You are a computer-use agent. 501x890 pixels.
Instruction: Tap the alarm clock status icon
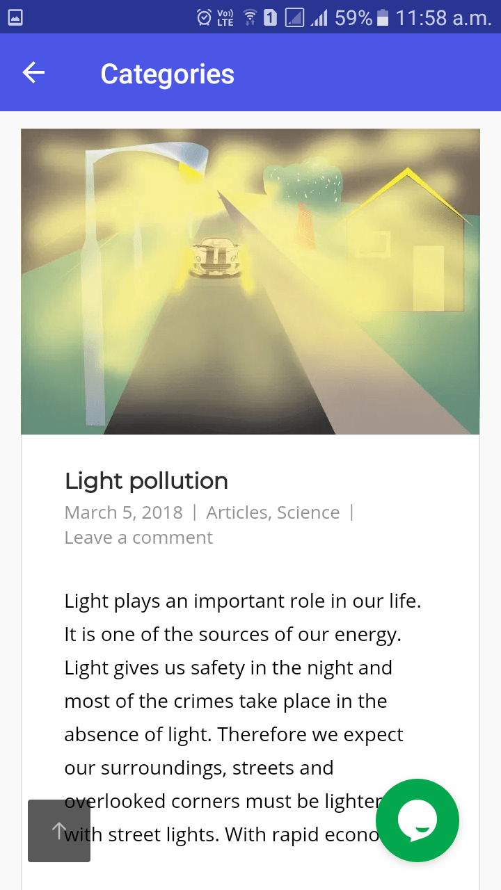(x=204, y=17)
